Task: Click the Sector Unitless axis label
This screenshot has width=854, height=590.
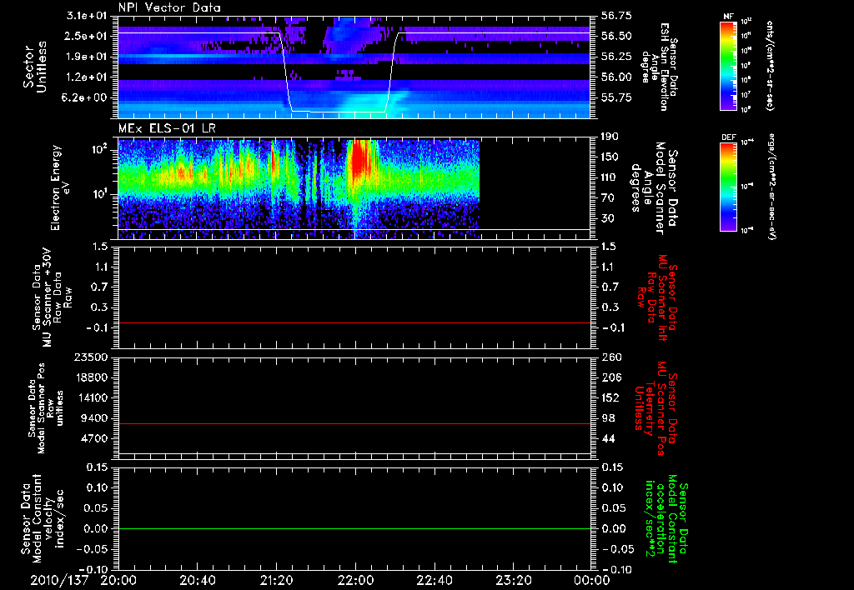Action: tap(33, 67)
